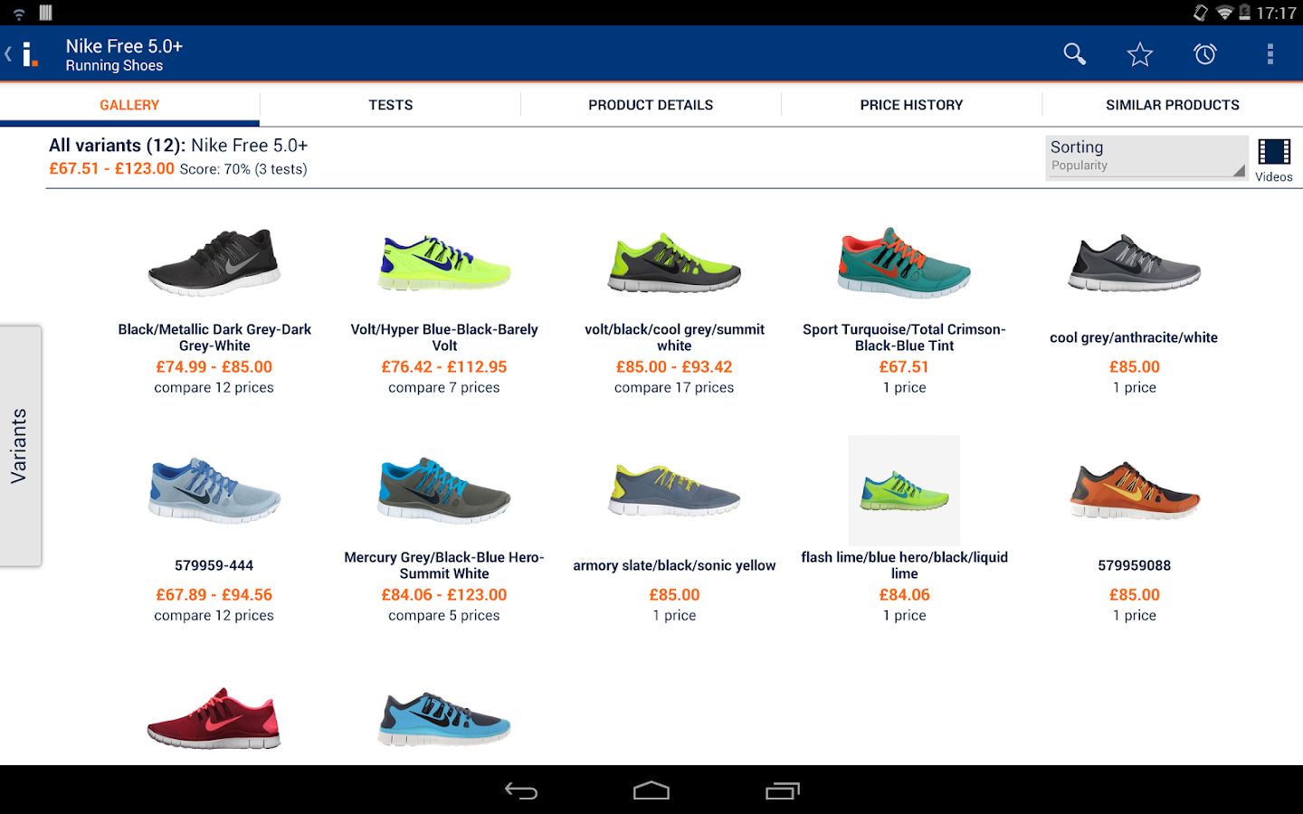Open the Price History tab
Image resolution: width=1303 pixels, height=814 pixels.
point(912,105)
